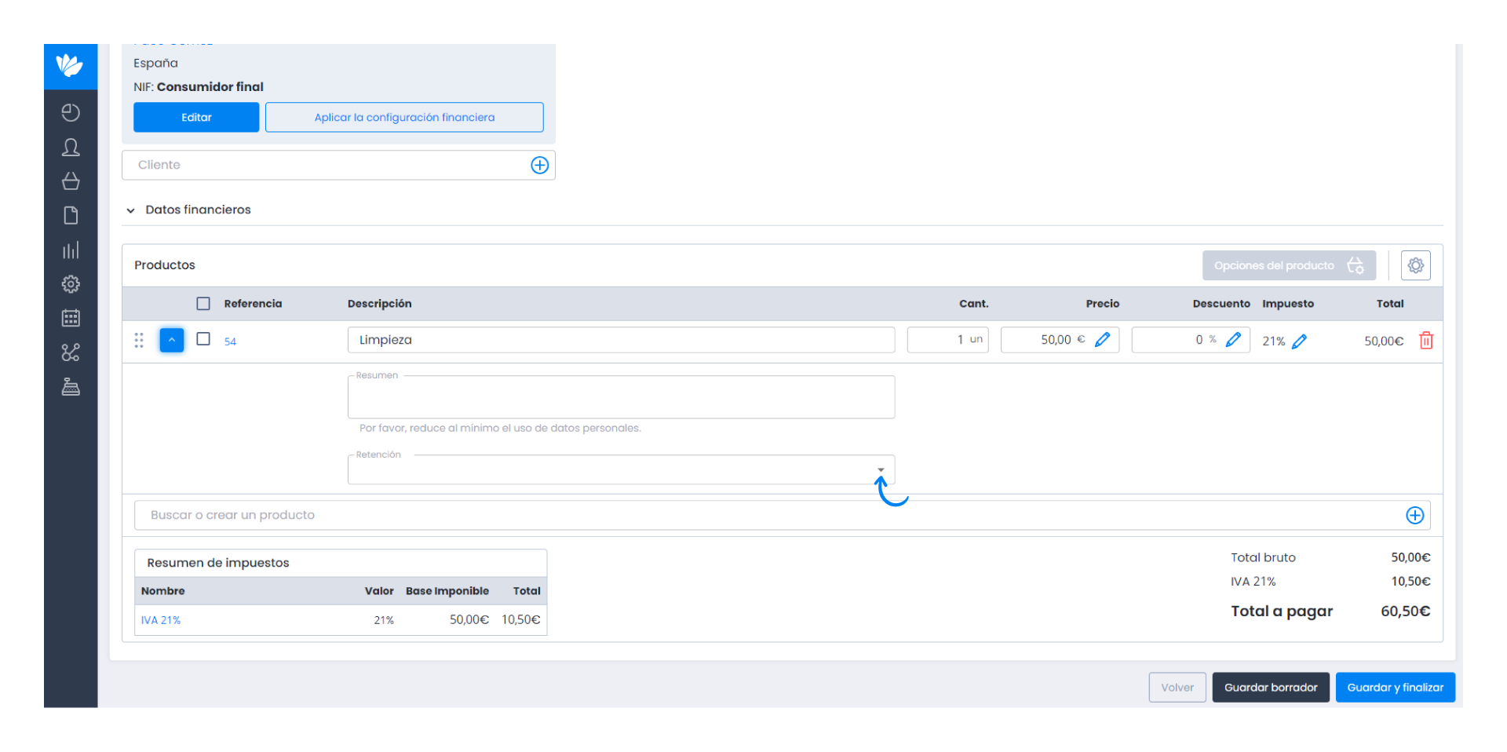Open the calendar icon in sidebar
This screenshot has height=752, width=1507.
pos(71,318)
